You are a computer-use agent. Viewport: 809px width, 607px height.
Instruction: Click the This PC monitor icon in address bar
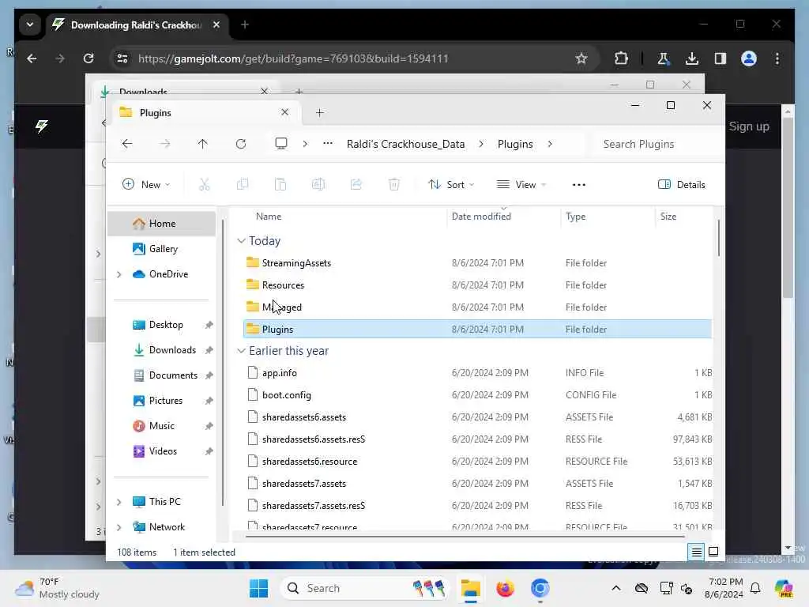281,144
